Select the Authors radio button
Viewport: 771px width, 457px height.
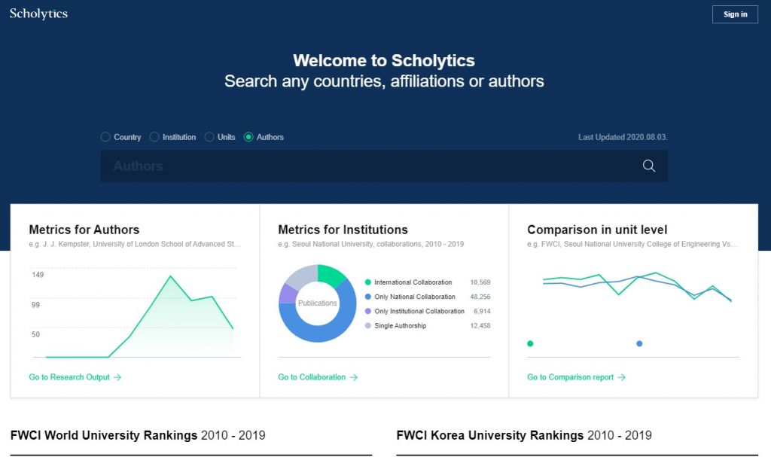coord(248,137)
